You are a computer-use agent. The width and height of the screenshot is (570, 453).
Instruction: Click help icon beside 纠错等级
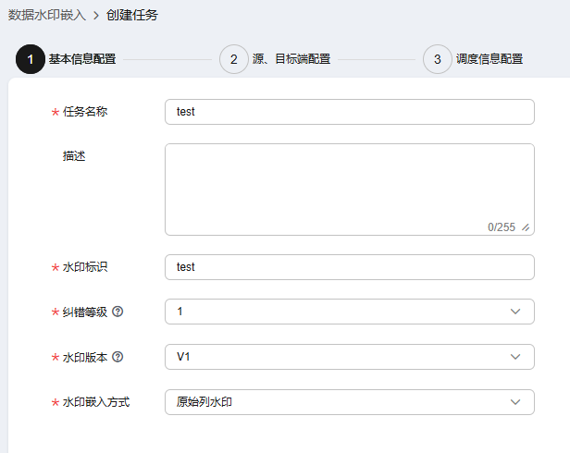click(118, 312)
